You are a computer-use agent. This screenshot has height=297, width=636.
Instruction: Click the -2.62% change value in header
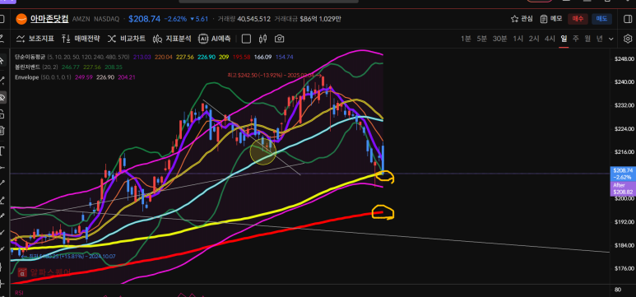tap(175, 19)
